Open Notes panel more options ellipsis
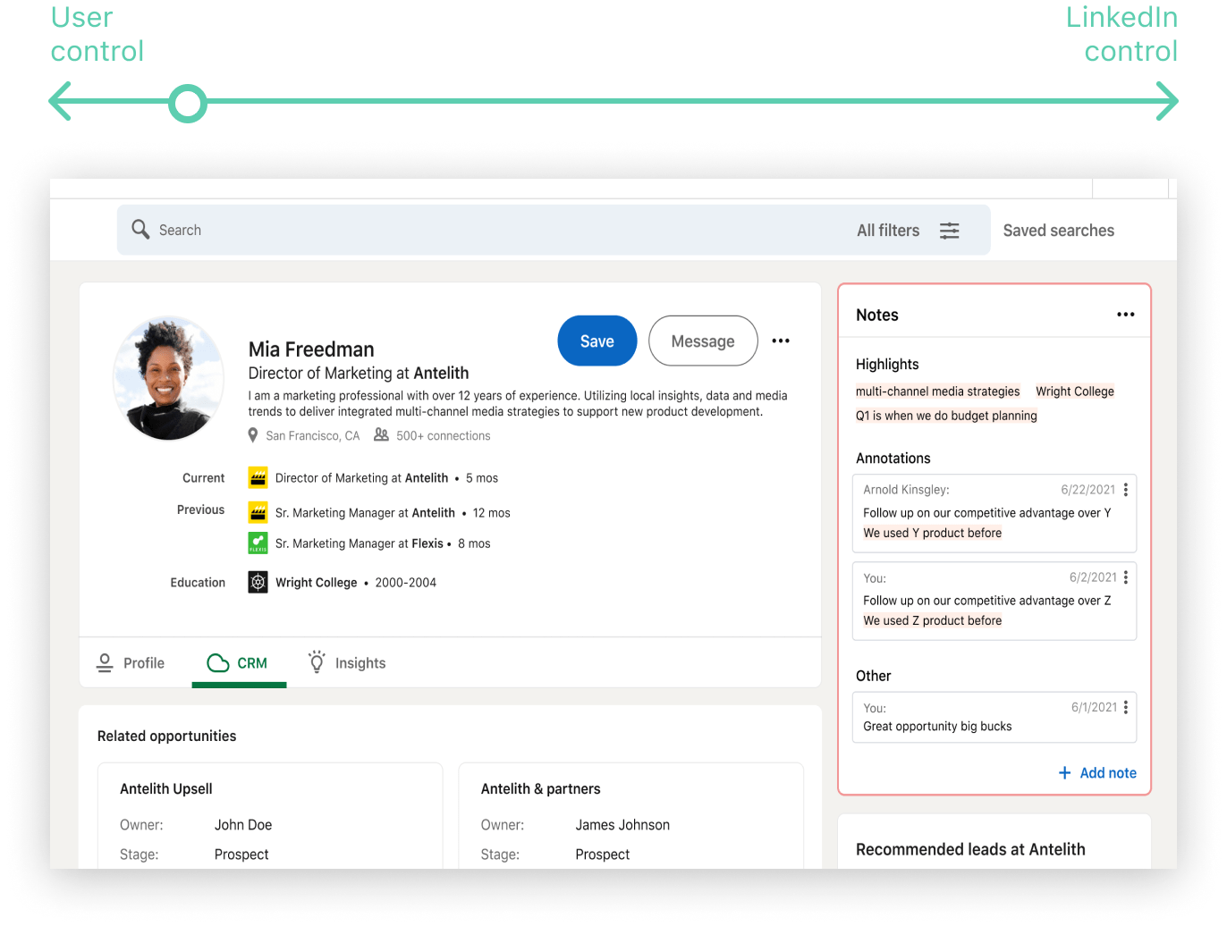 pos(1126,315)
